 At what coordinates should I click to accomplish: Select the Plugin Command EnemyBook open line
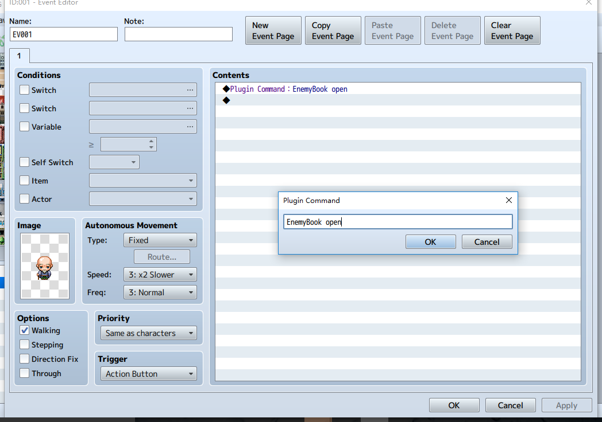coord(398,89)
